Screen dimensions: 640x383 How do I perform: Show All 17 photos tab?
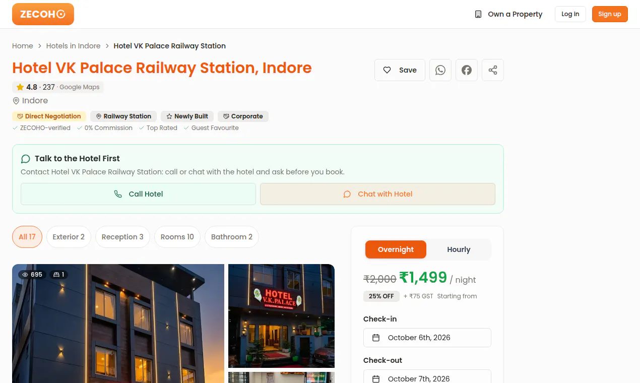click(x=27, y=237)
